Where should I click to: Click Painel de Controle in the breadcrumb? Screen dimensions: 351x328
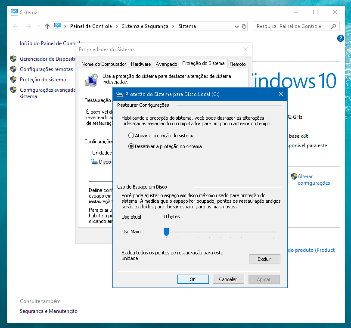[x=91, y=26]
